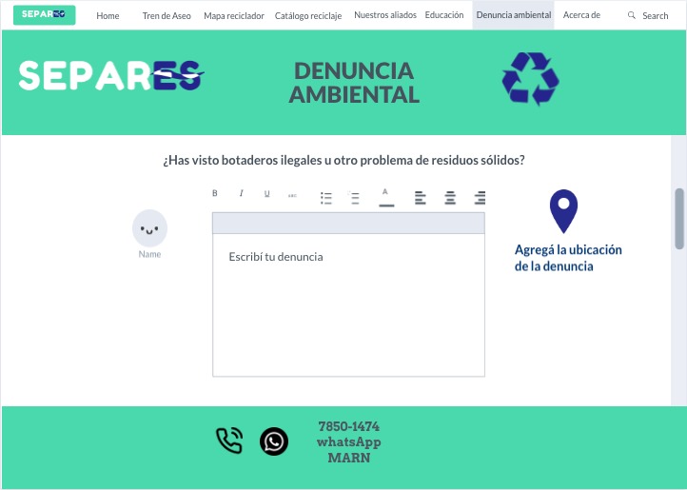Open the Mapa reciclador page

tap(234, 16)
